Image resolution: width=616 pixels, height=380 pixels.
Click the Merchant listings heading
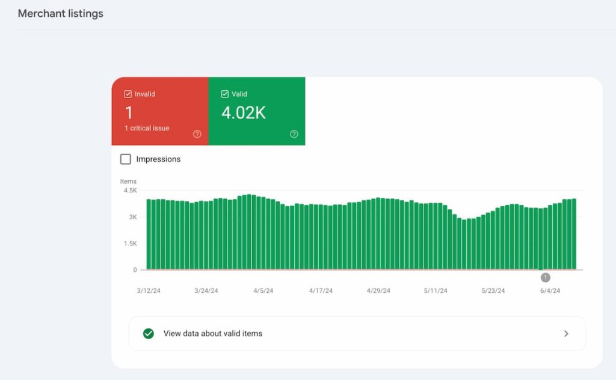(x=60, y=13)
